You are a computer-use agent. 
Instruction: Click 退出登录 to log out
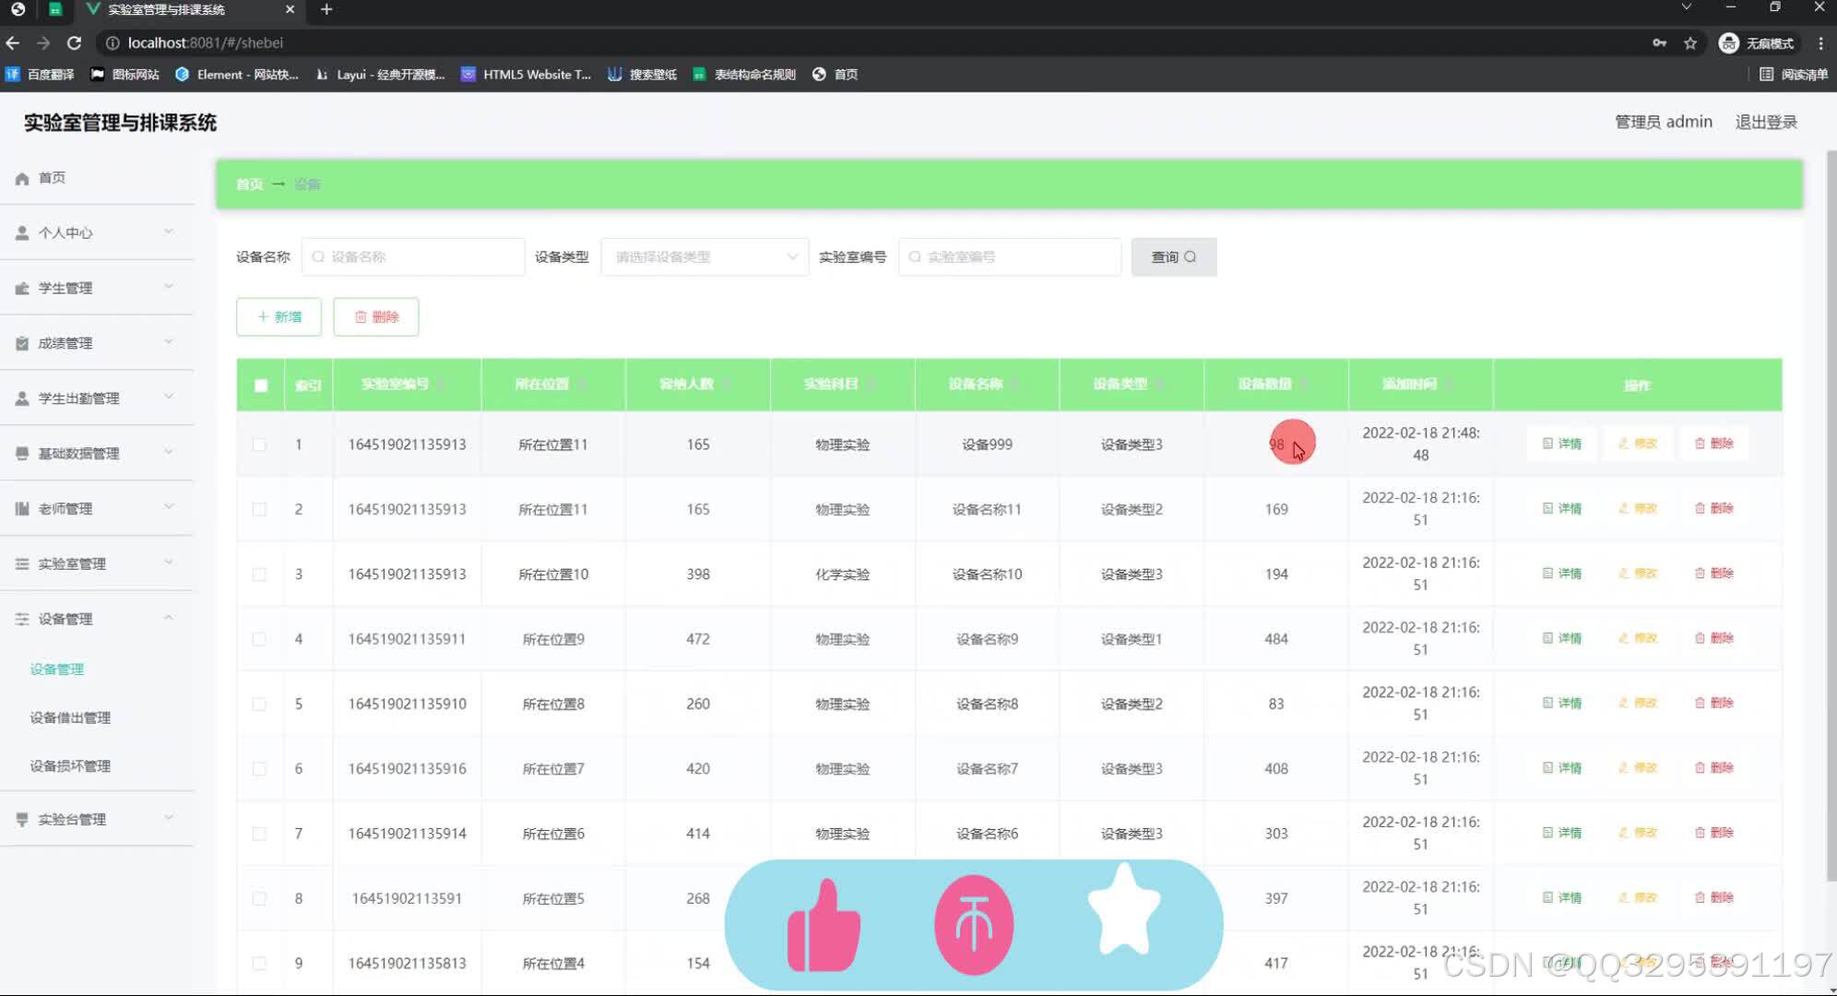pos(1766,122)
